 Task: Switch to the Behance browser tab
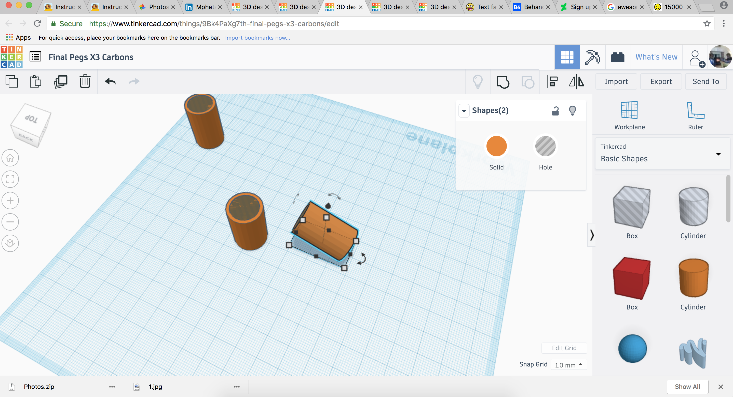tap(532, 7)
